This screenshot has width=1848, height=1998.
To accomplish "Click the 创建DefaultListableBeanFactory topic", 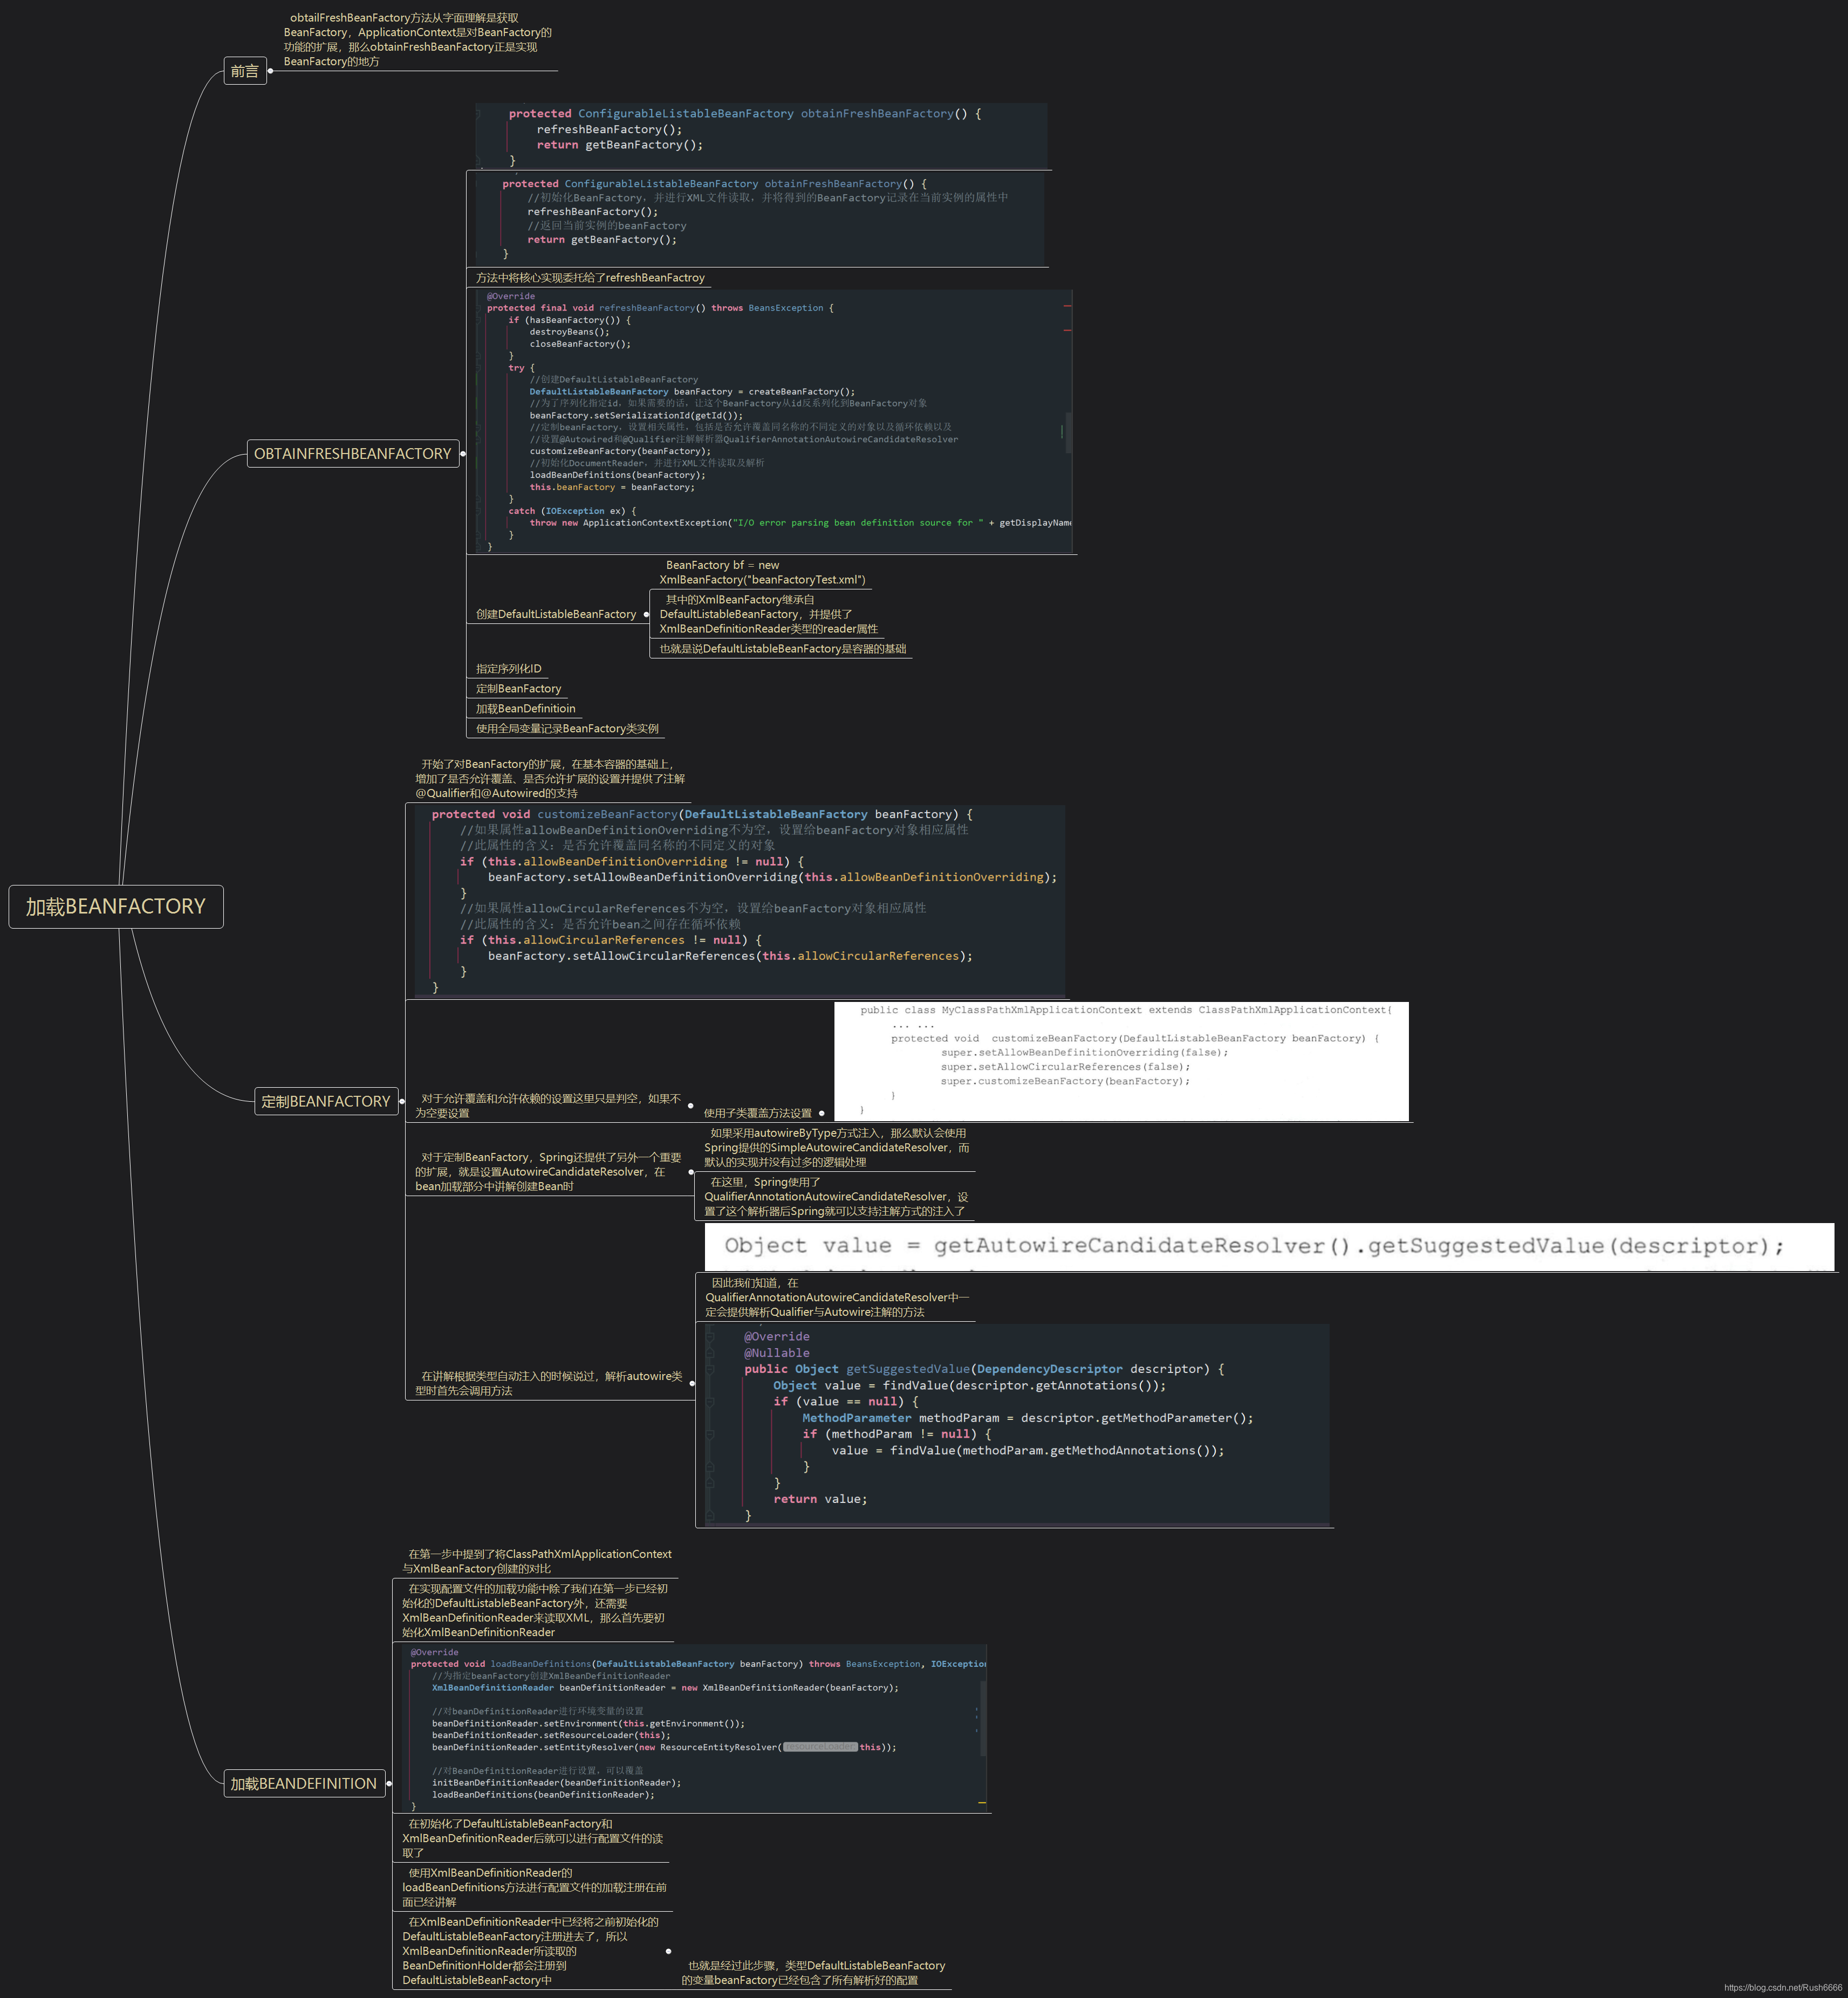I will click(x=556, y=614).
